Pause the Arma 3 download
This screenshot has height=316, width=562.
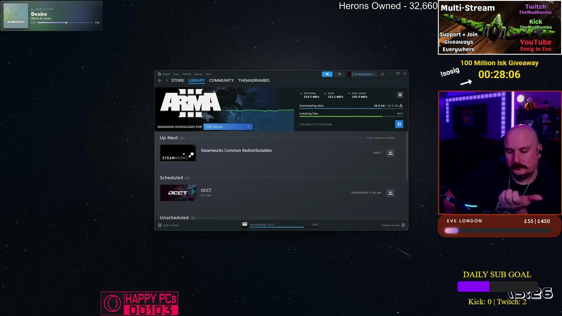[399, 124]
